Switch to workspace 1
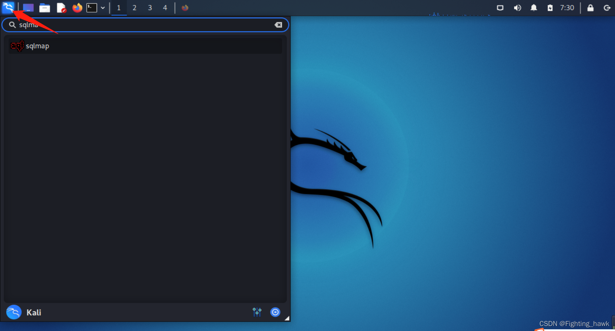The height and width of the screenshot is (331, 615). pos(119,8)
